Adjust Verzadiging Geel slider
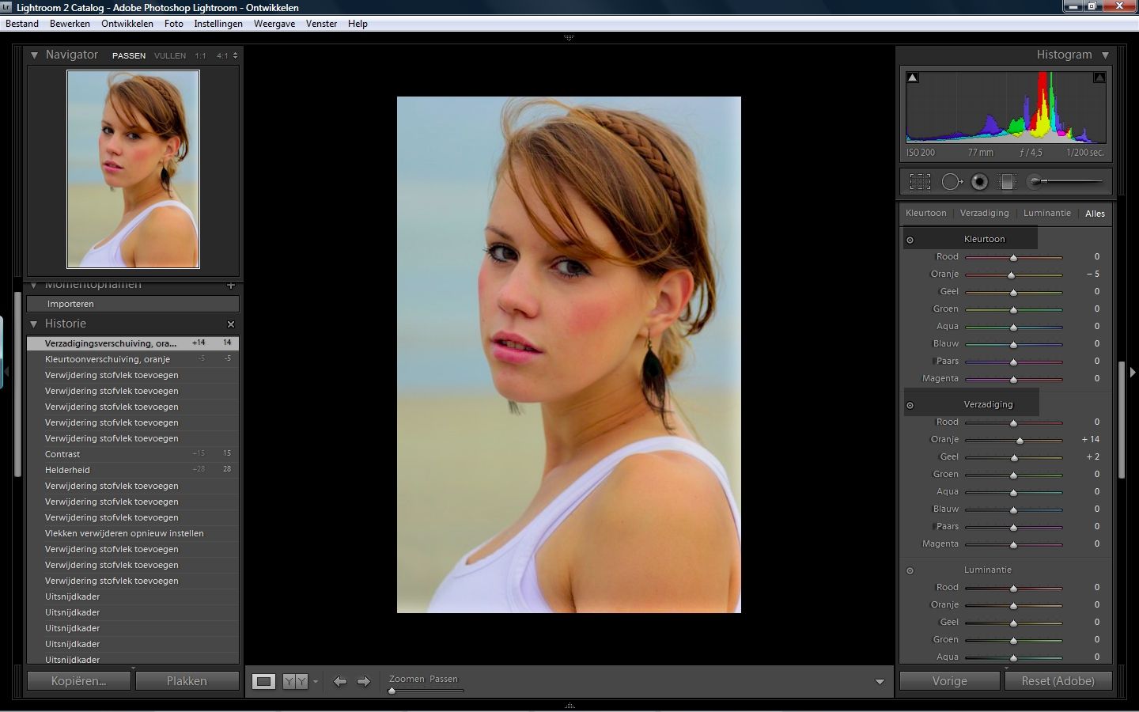This screenshot has height=712, width=1139. click(x=1014, y=458)
